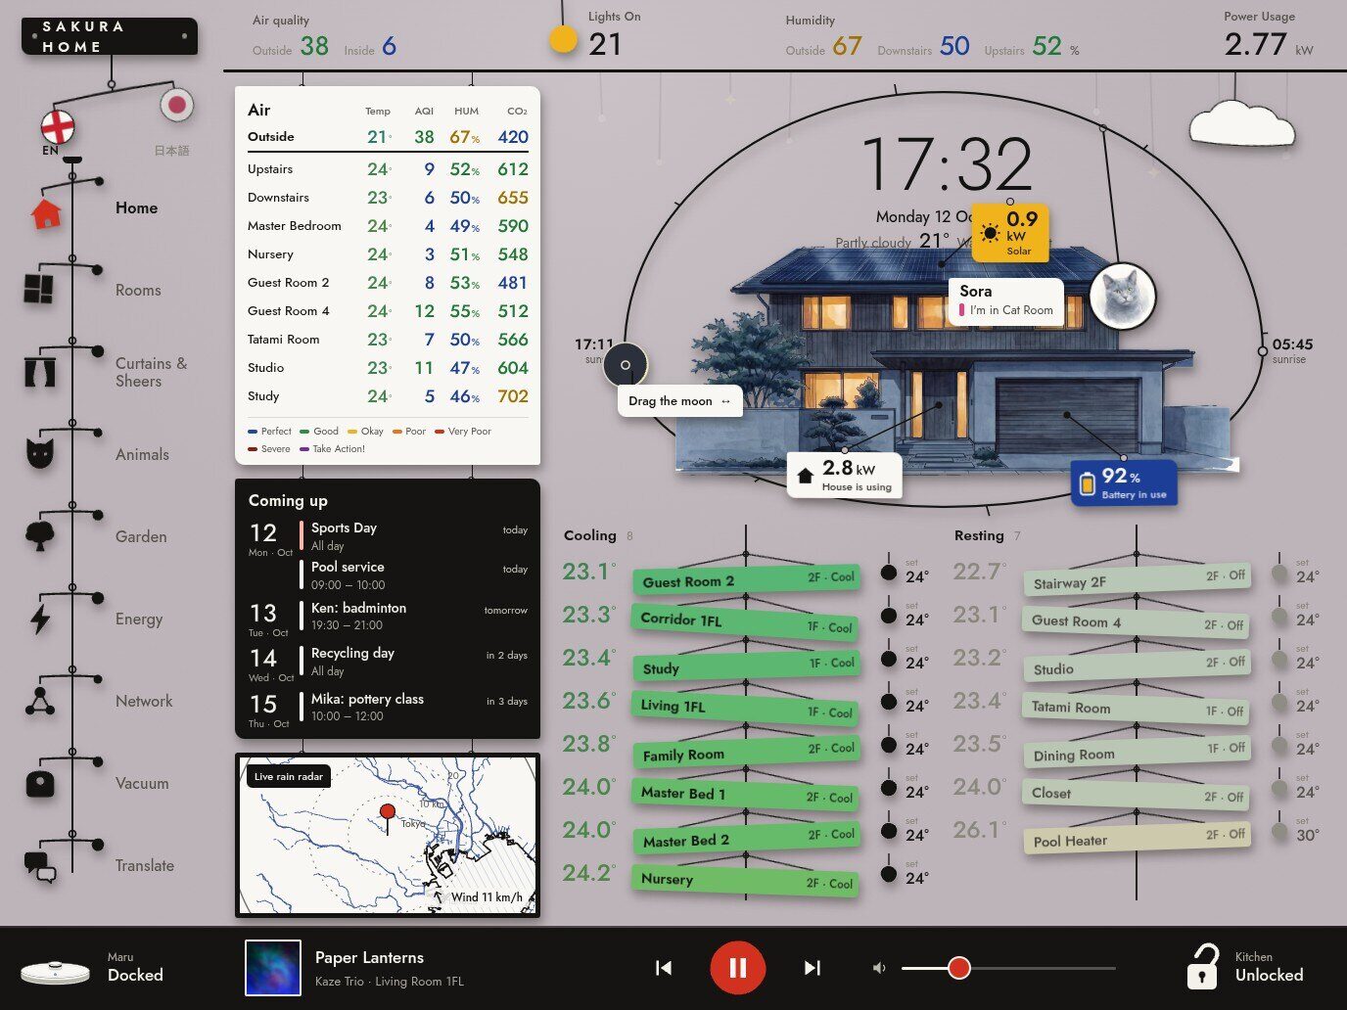Switch to the Japanese flag language icon
Screen dimensions: 1347x1010
176,105
